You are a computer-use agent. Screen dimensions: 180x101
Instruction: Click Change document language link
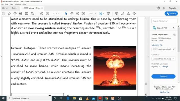[165, 67]
